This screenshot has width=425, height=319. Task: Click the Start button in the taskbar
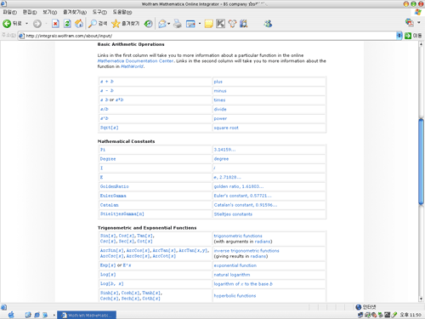[x=11, y=315]
